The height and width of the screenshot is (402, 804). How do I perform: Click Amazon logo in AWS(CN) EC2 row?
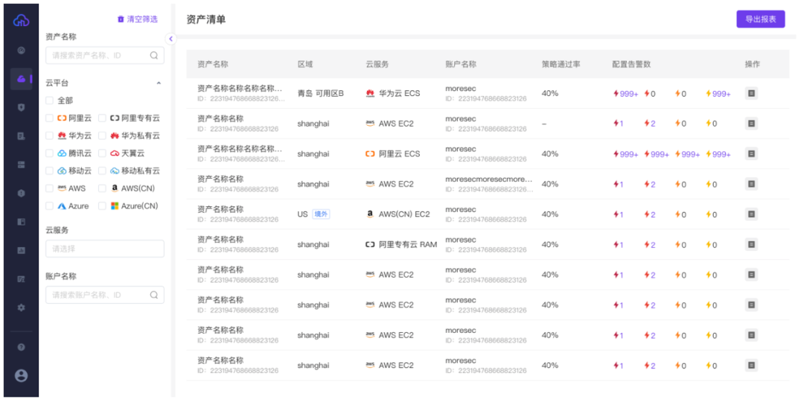point(370,214)
